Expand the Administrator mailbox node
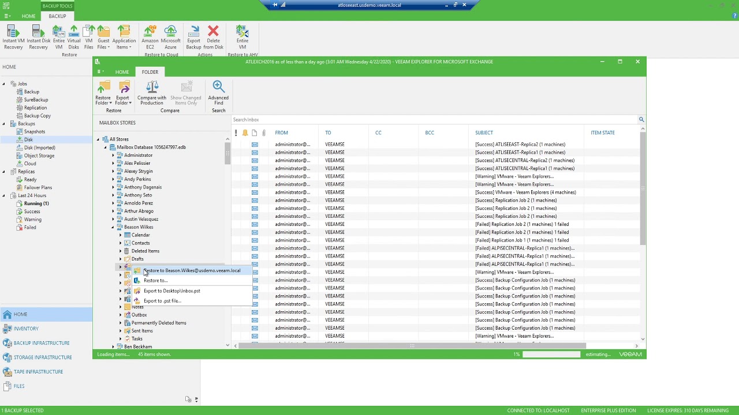This screenshot has width=739, height=415. [x=113, y=155]
